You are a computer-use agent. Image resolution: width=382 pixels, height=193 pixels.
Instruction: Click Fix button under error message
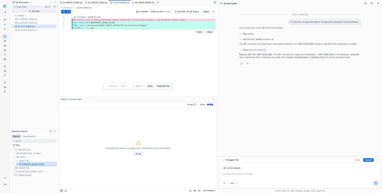point(138,154)
